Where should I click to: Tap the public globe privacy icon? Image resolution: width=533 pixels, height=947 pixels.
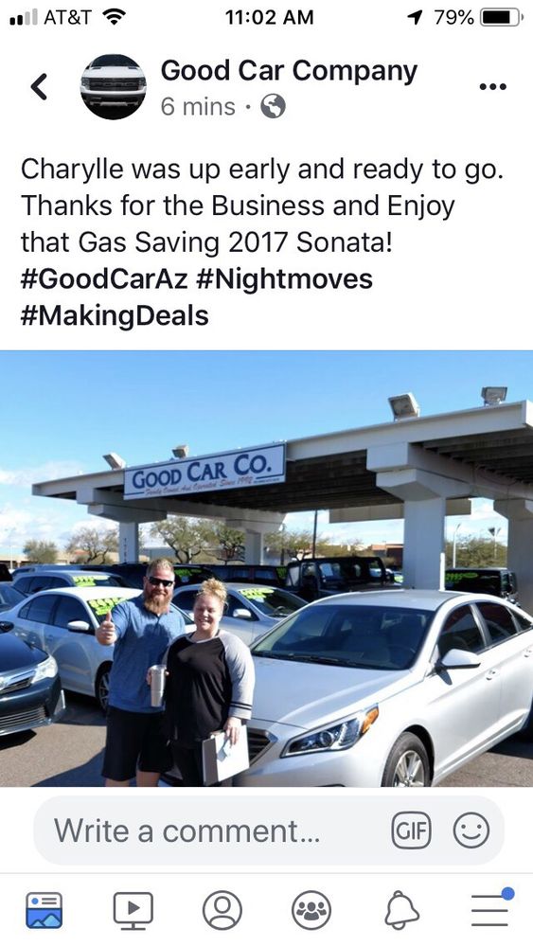pyautogui.click(x=273, y=107)
